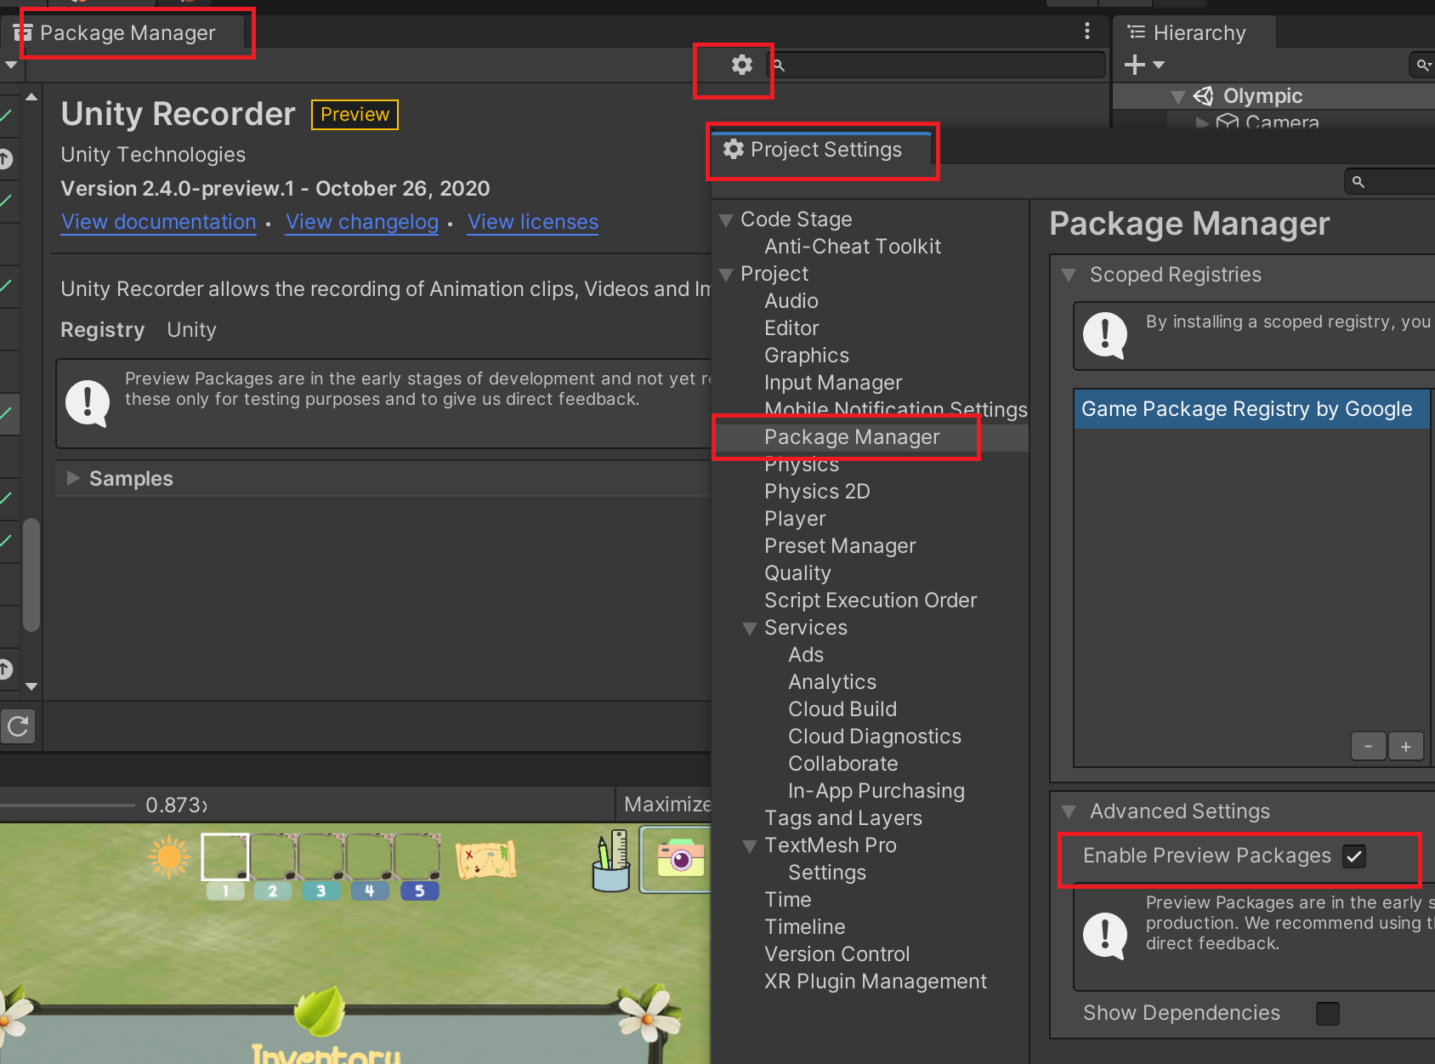This screenshot has height=1064, width=1435.
Task: Select Analytics under Services
Action: point(832,682)
